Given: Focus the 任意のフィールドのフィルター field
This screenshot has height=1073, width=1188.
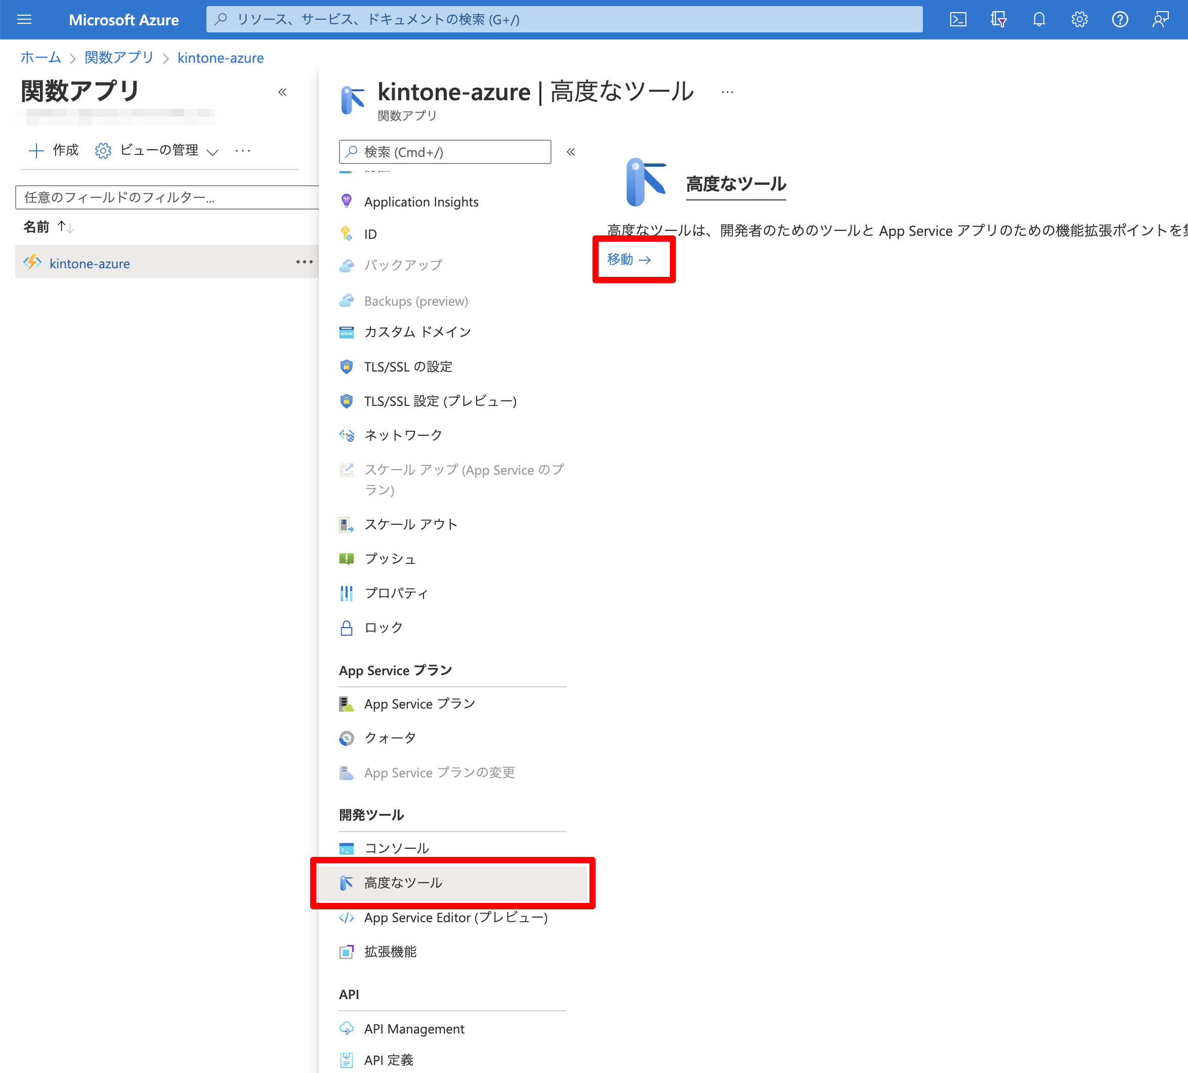Looking at the screenshot, I should point(167,197).
